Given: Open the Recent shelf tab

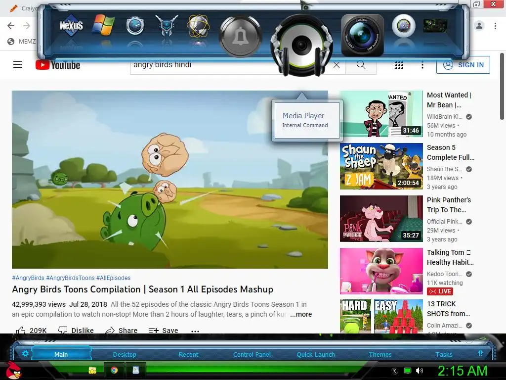Looking at the screenshot, I should click(188, 354).
